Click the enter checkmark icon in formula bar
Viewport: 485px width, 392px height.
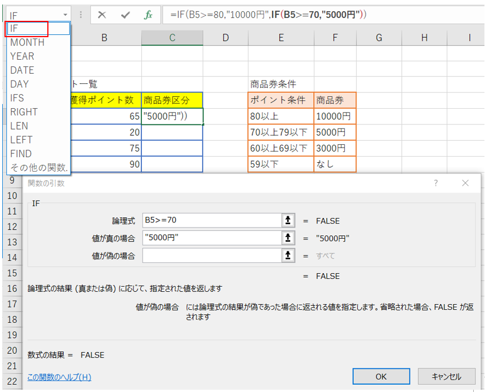[x=125, y=15]
